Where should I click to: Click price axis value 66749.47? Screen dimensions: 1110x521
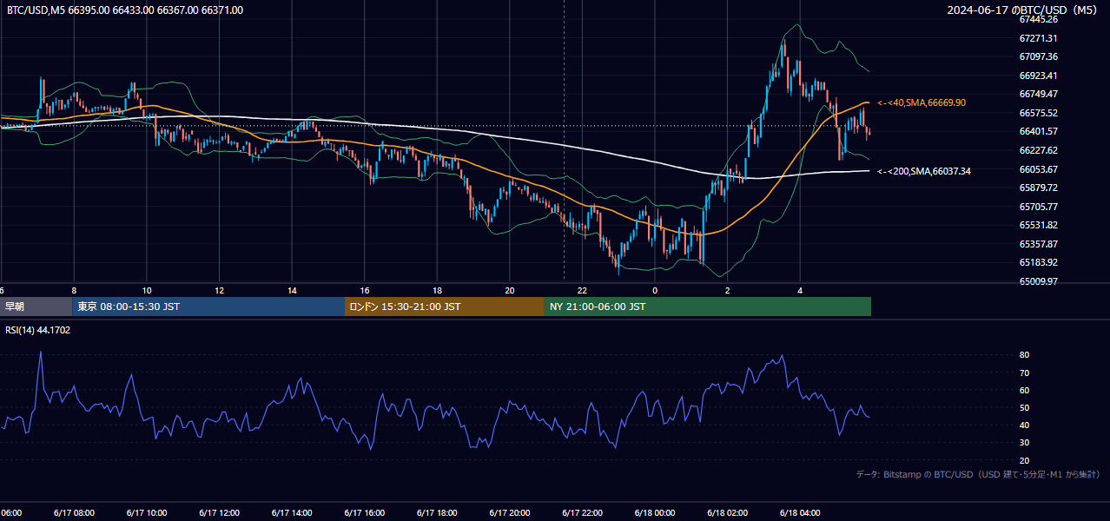(1039, 94)
